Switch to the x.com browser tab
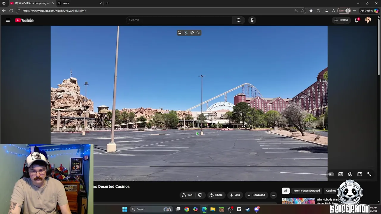This screenshot has width=381, height=214. (78, 3)
